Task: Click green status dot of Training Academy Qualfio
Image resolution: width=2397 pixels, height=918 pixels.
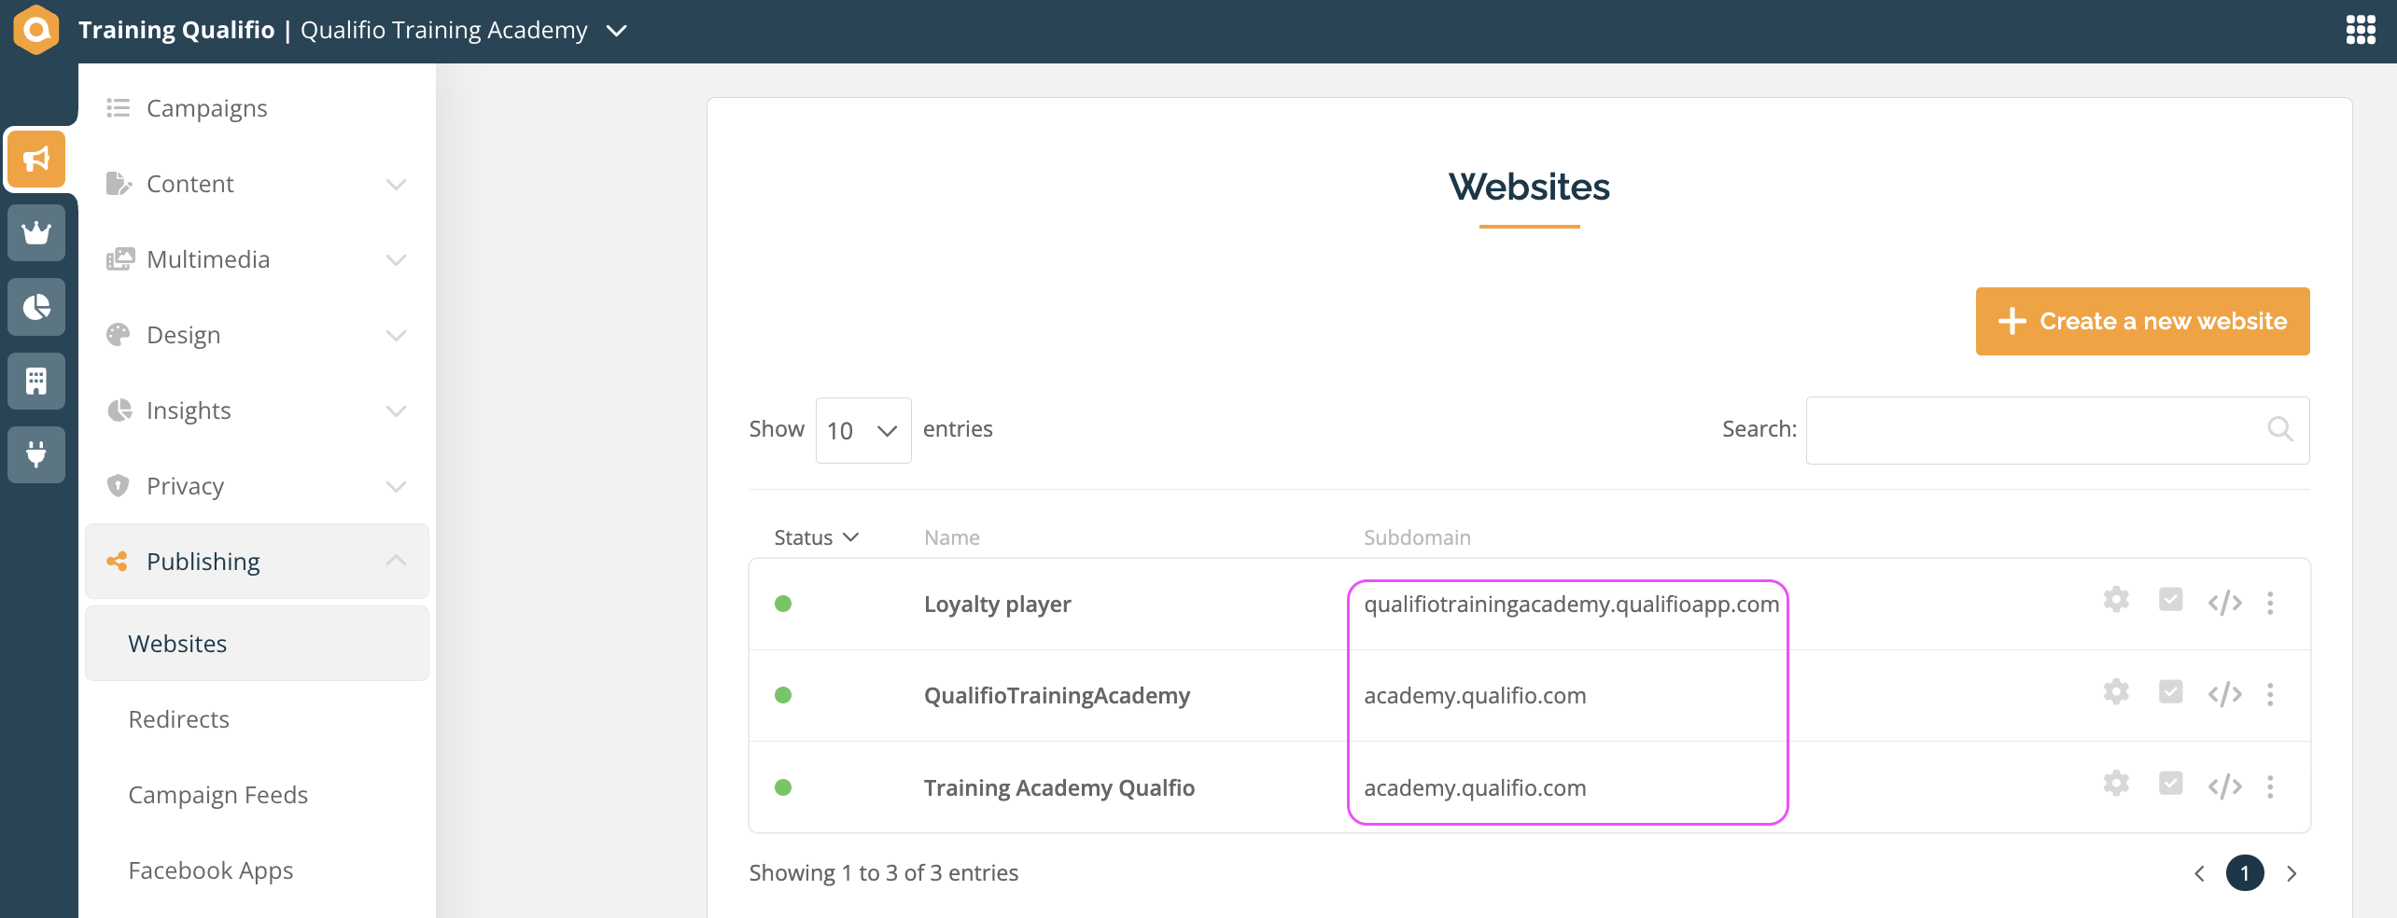Action: pos(783,787)
